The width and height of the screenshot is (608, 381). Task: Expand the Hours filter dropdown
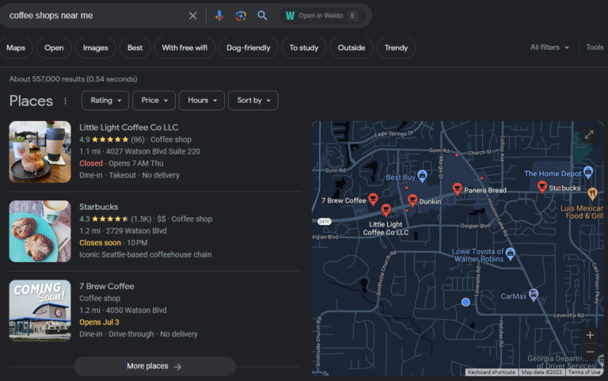[x=202, y=101]
